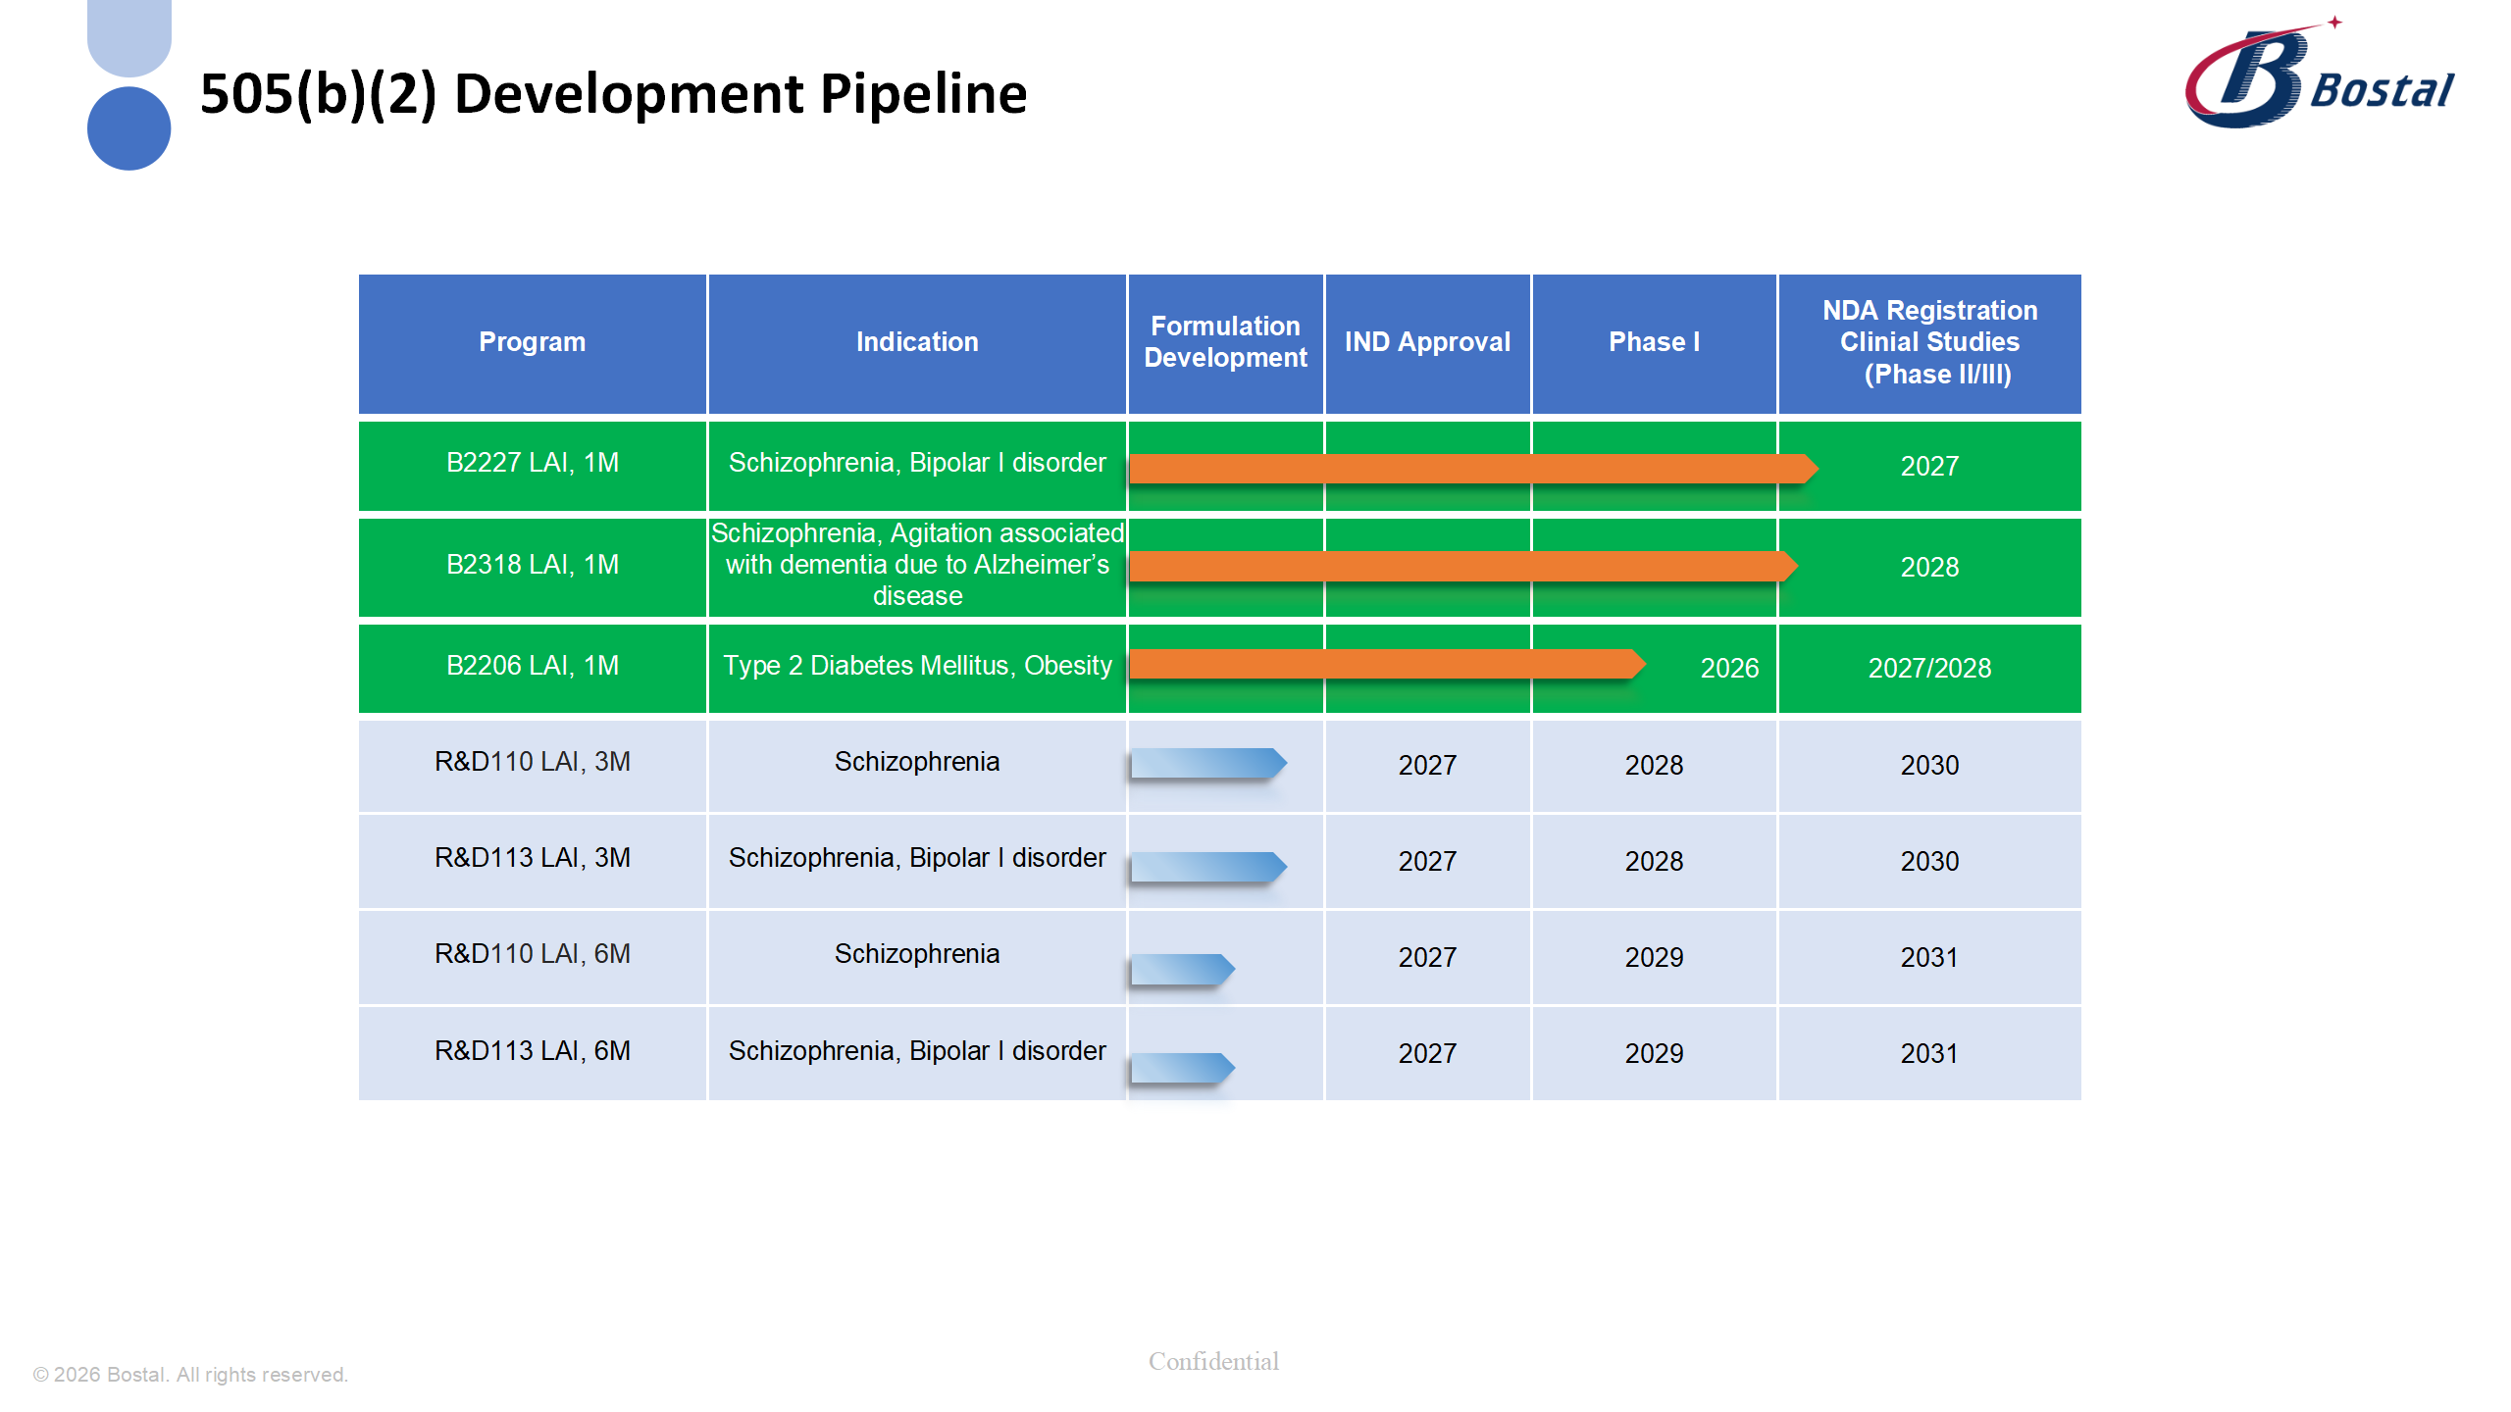
Task: Select the Type 2 Diabetes Mellitus, Obesity cell
Action: coord(916,667)
